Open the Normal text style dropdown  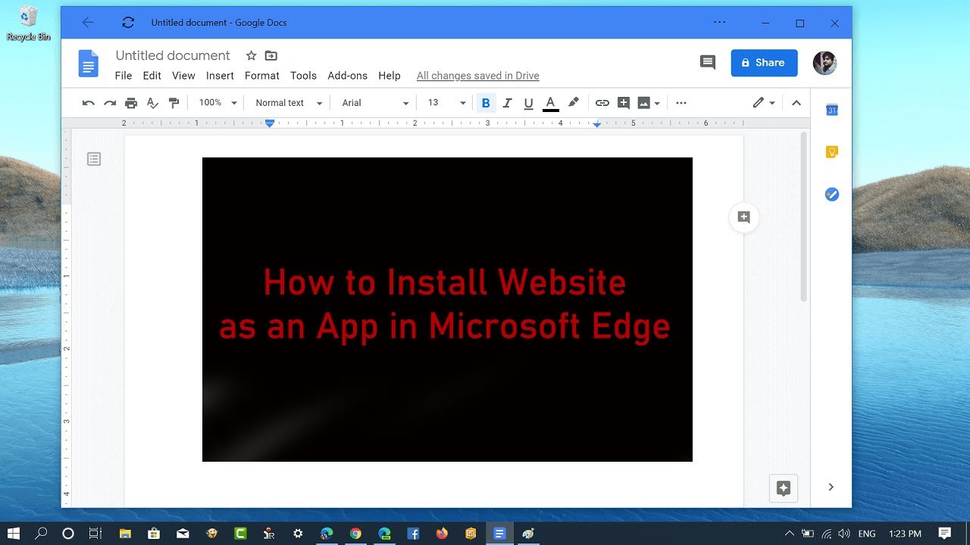pos(289,103)
